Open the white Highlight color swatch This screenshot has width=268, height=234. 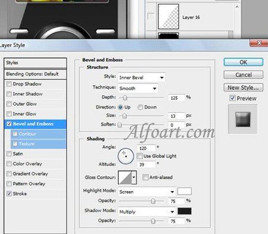185,191
